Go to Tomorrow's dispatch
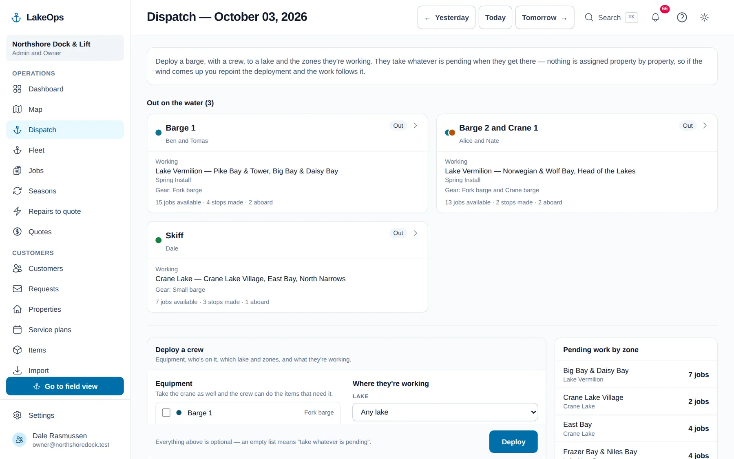This screenshot has width=734, height=459. (x=544, y=18)
